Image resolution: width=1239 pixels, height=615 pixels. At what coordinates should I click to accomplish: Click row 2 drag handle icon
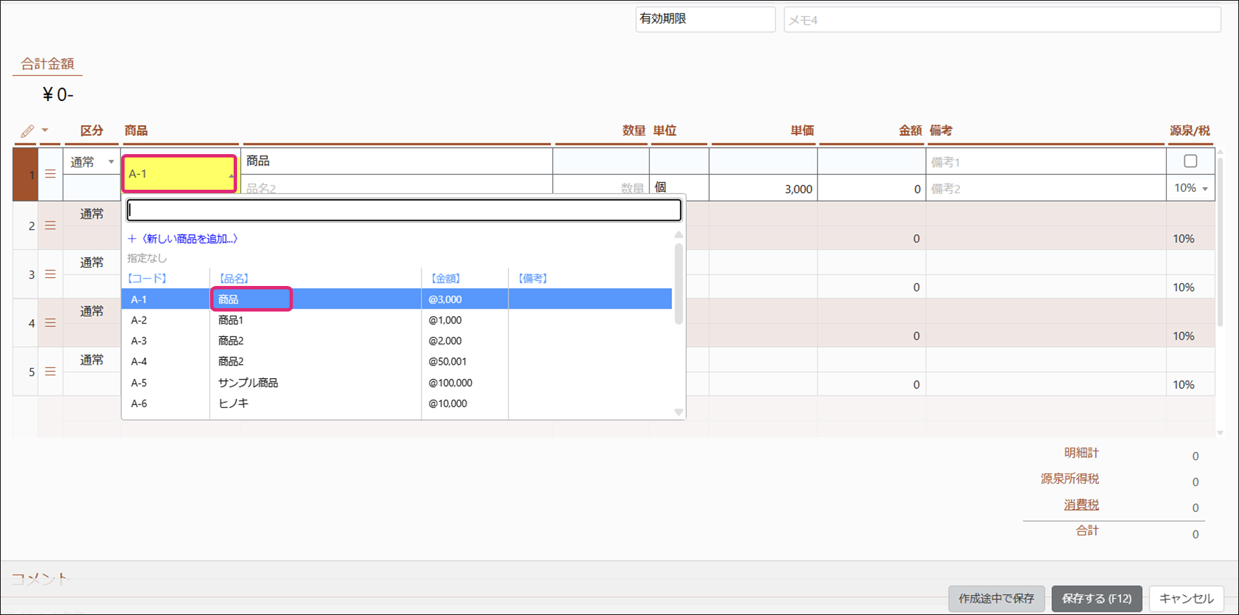coord(51,225)
